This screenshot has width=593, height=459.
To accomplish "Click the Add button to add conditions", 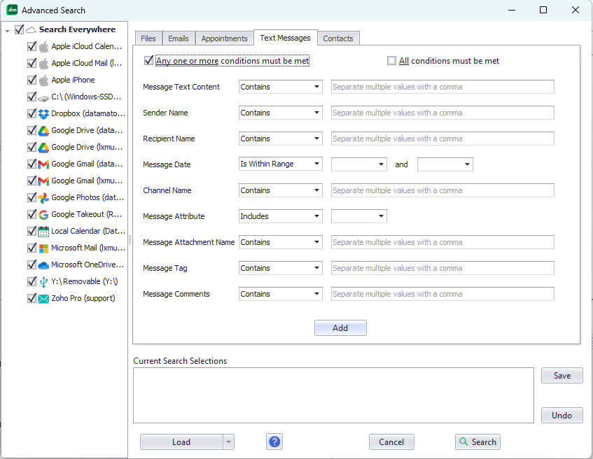I will (340, 327).
